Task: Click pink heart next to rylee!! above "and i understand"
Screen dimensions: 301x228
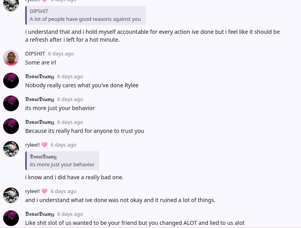Action: tap(44, 191)
